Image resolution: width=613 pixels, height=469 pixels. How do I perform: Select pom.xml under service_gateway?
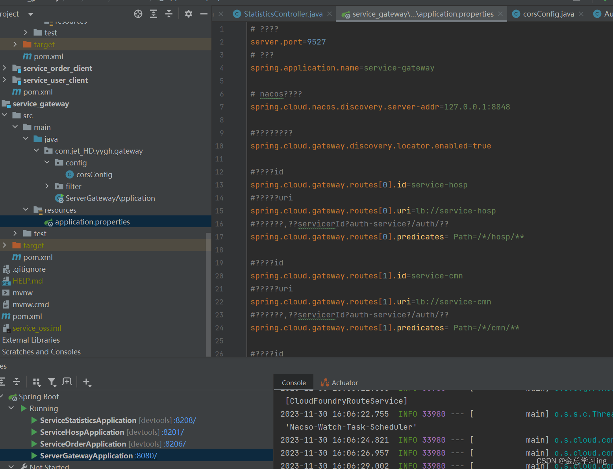[x=38, y=257]
